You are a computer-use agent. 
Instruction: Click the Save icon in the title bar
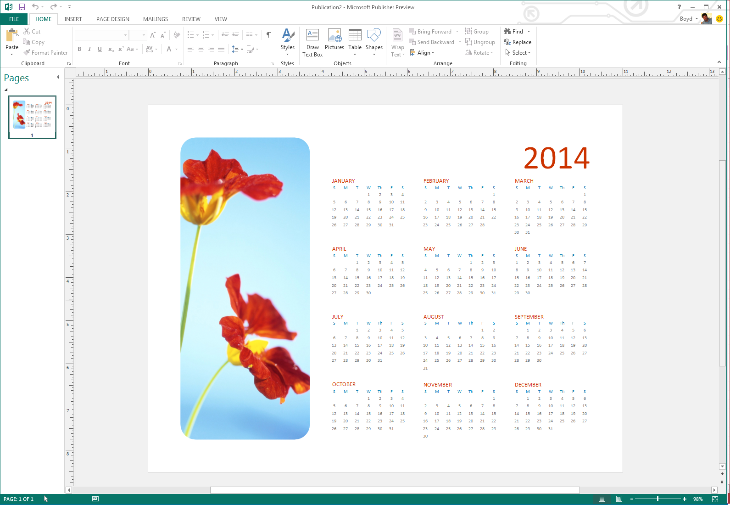point(22,7)
